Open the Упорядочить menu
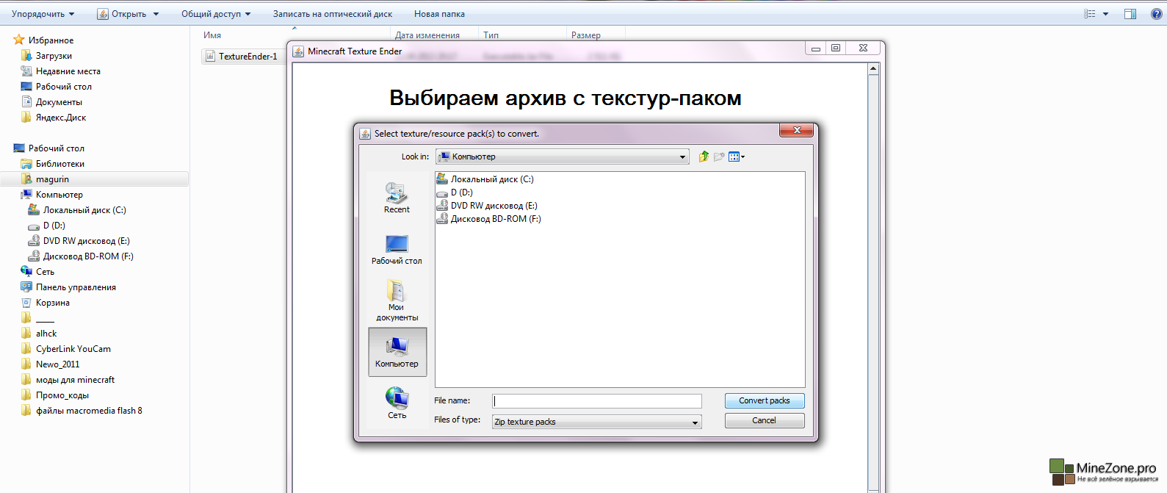 (x=43, y=14)
